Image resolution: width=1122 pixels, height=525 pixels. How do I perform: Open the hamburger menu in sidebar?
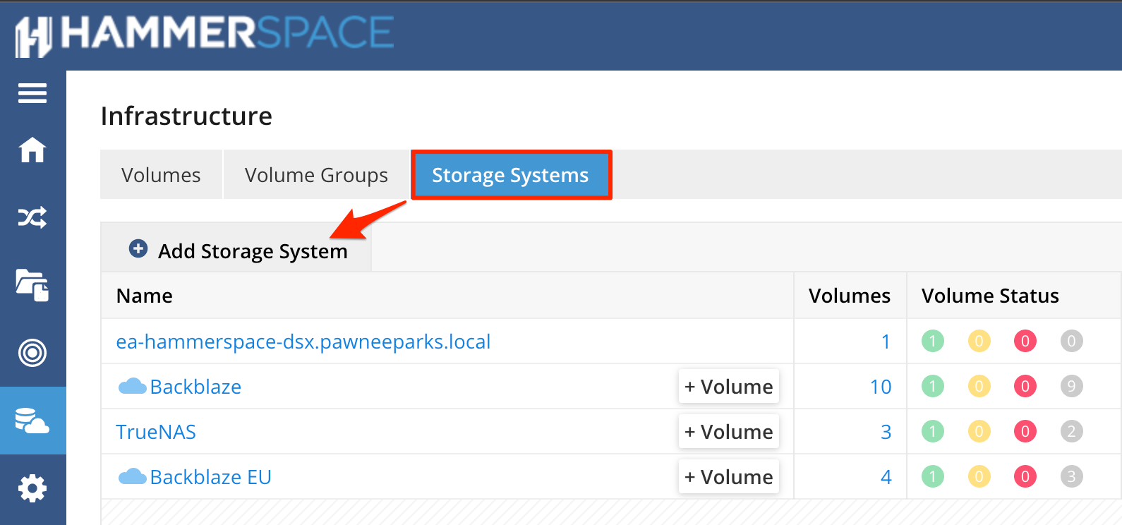click(32, 93)
